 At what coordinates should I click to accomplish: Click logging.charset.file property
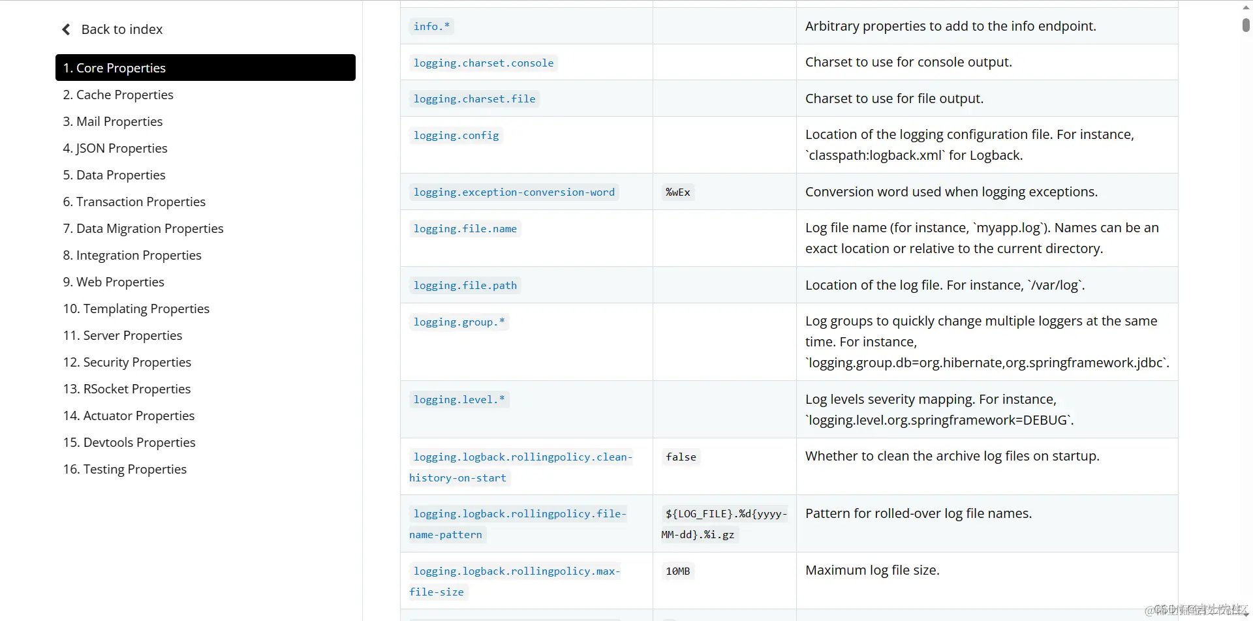tap(474, 98)
